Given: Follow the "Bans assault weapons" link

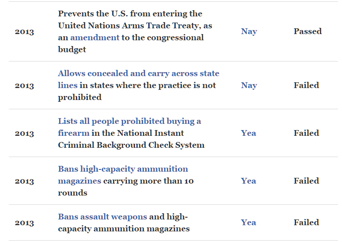Looking at the screenshot, I should point(102,217).
